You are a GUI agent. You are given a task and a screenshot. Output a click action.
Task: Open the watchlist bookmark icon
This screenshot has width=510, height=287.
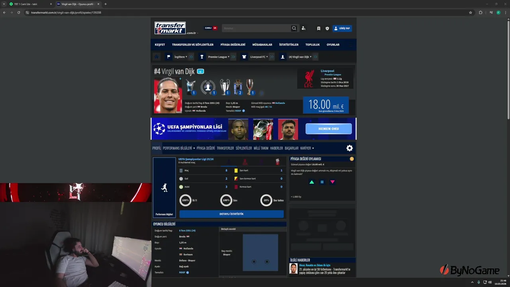click(x=319, y=28)
